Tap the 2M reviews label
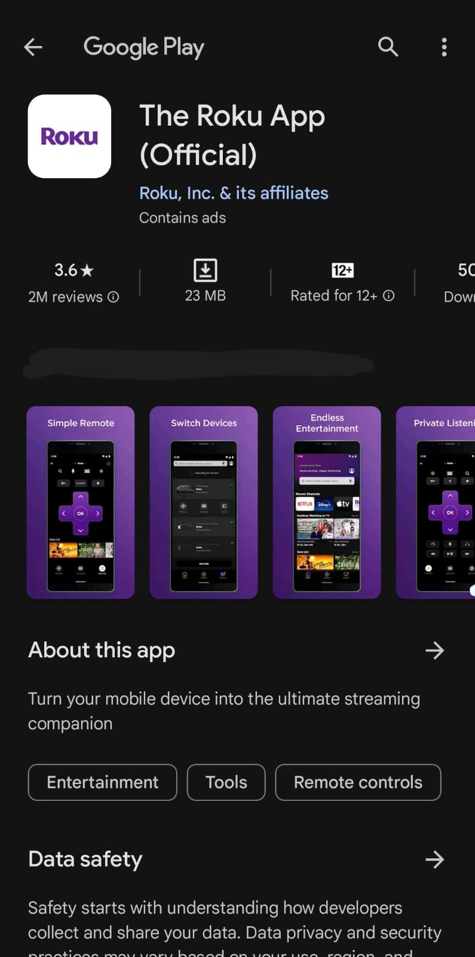Viewport: 475px width, 957px height. [66, 297]
